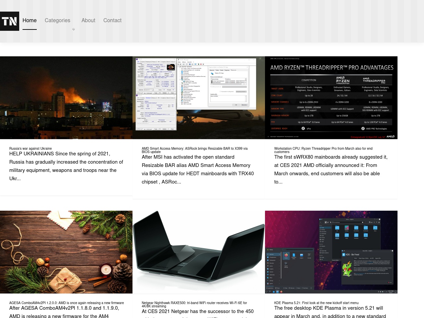Click the TN site logo
Image resolution: width=424 pixels, height=318 pixels.
coord(10,21)
